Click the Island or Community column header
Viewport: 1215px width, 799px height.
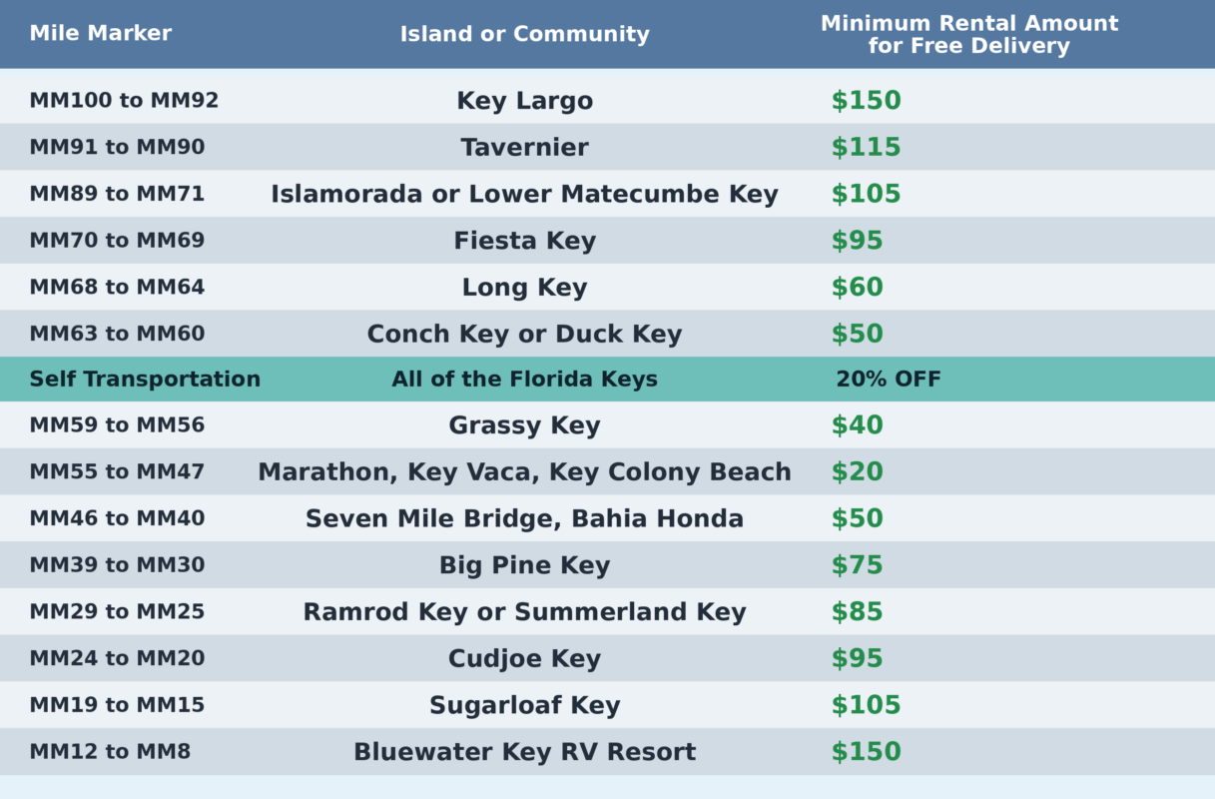pos(524,34)
